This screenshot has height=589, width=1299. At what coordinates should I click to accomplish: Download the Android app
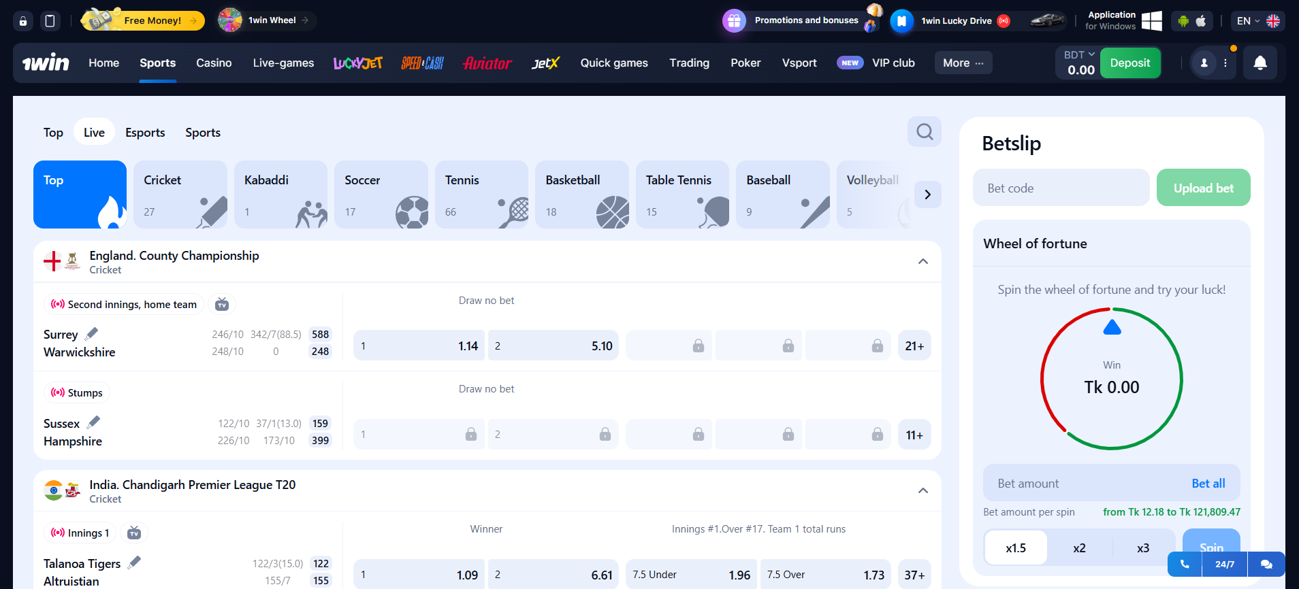pos(1183,21)
